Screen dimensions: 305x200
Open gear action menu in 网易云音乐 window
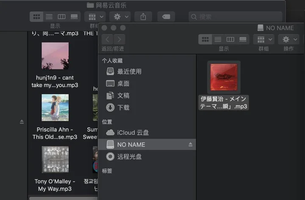(x=120, y=16)
